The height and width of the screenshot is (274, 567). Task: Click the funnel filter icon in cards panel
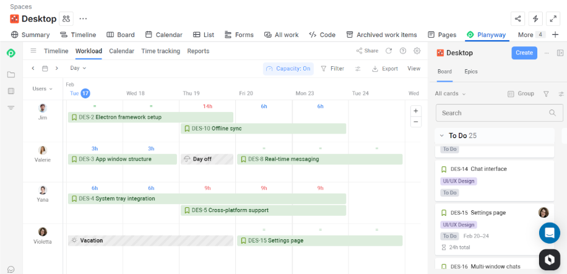(x=546, y=93)
